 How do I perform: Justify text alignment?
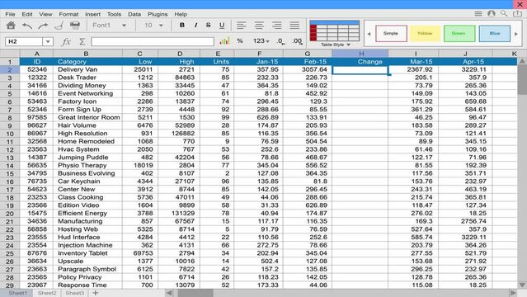click(x=294, y=26)
